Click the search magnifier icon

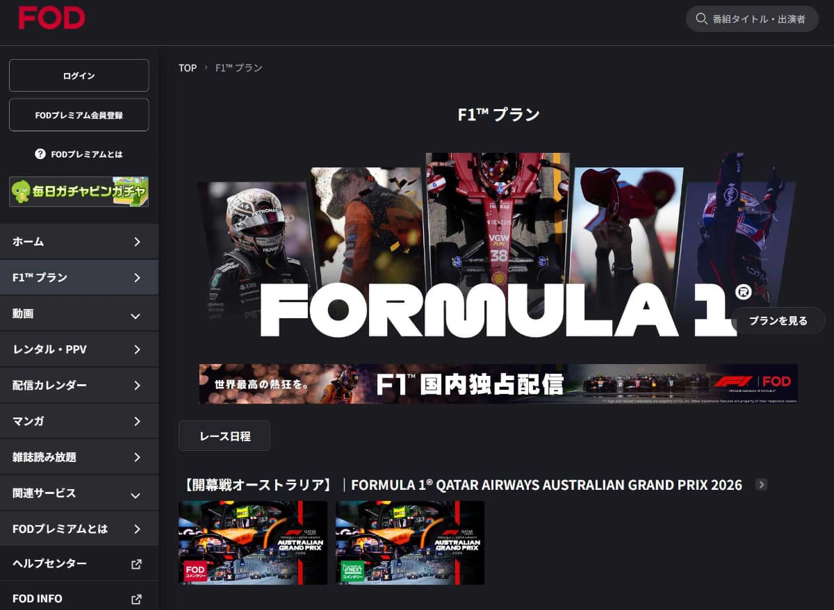(701, 19)
